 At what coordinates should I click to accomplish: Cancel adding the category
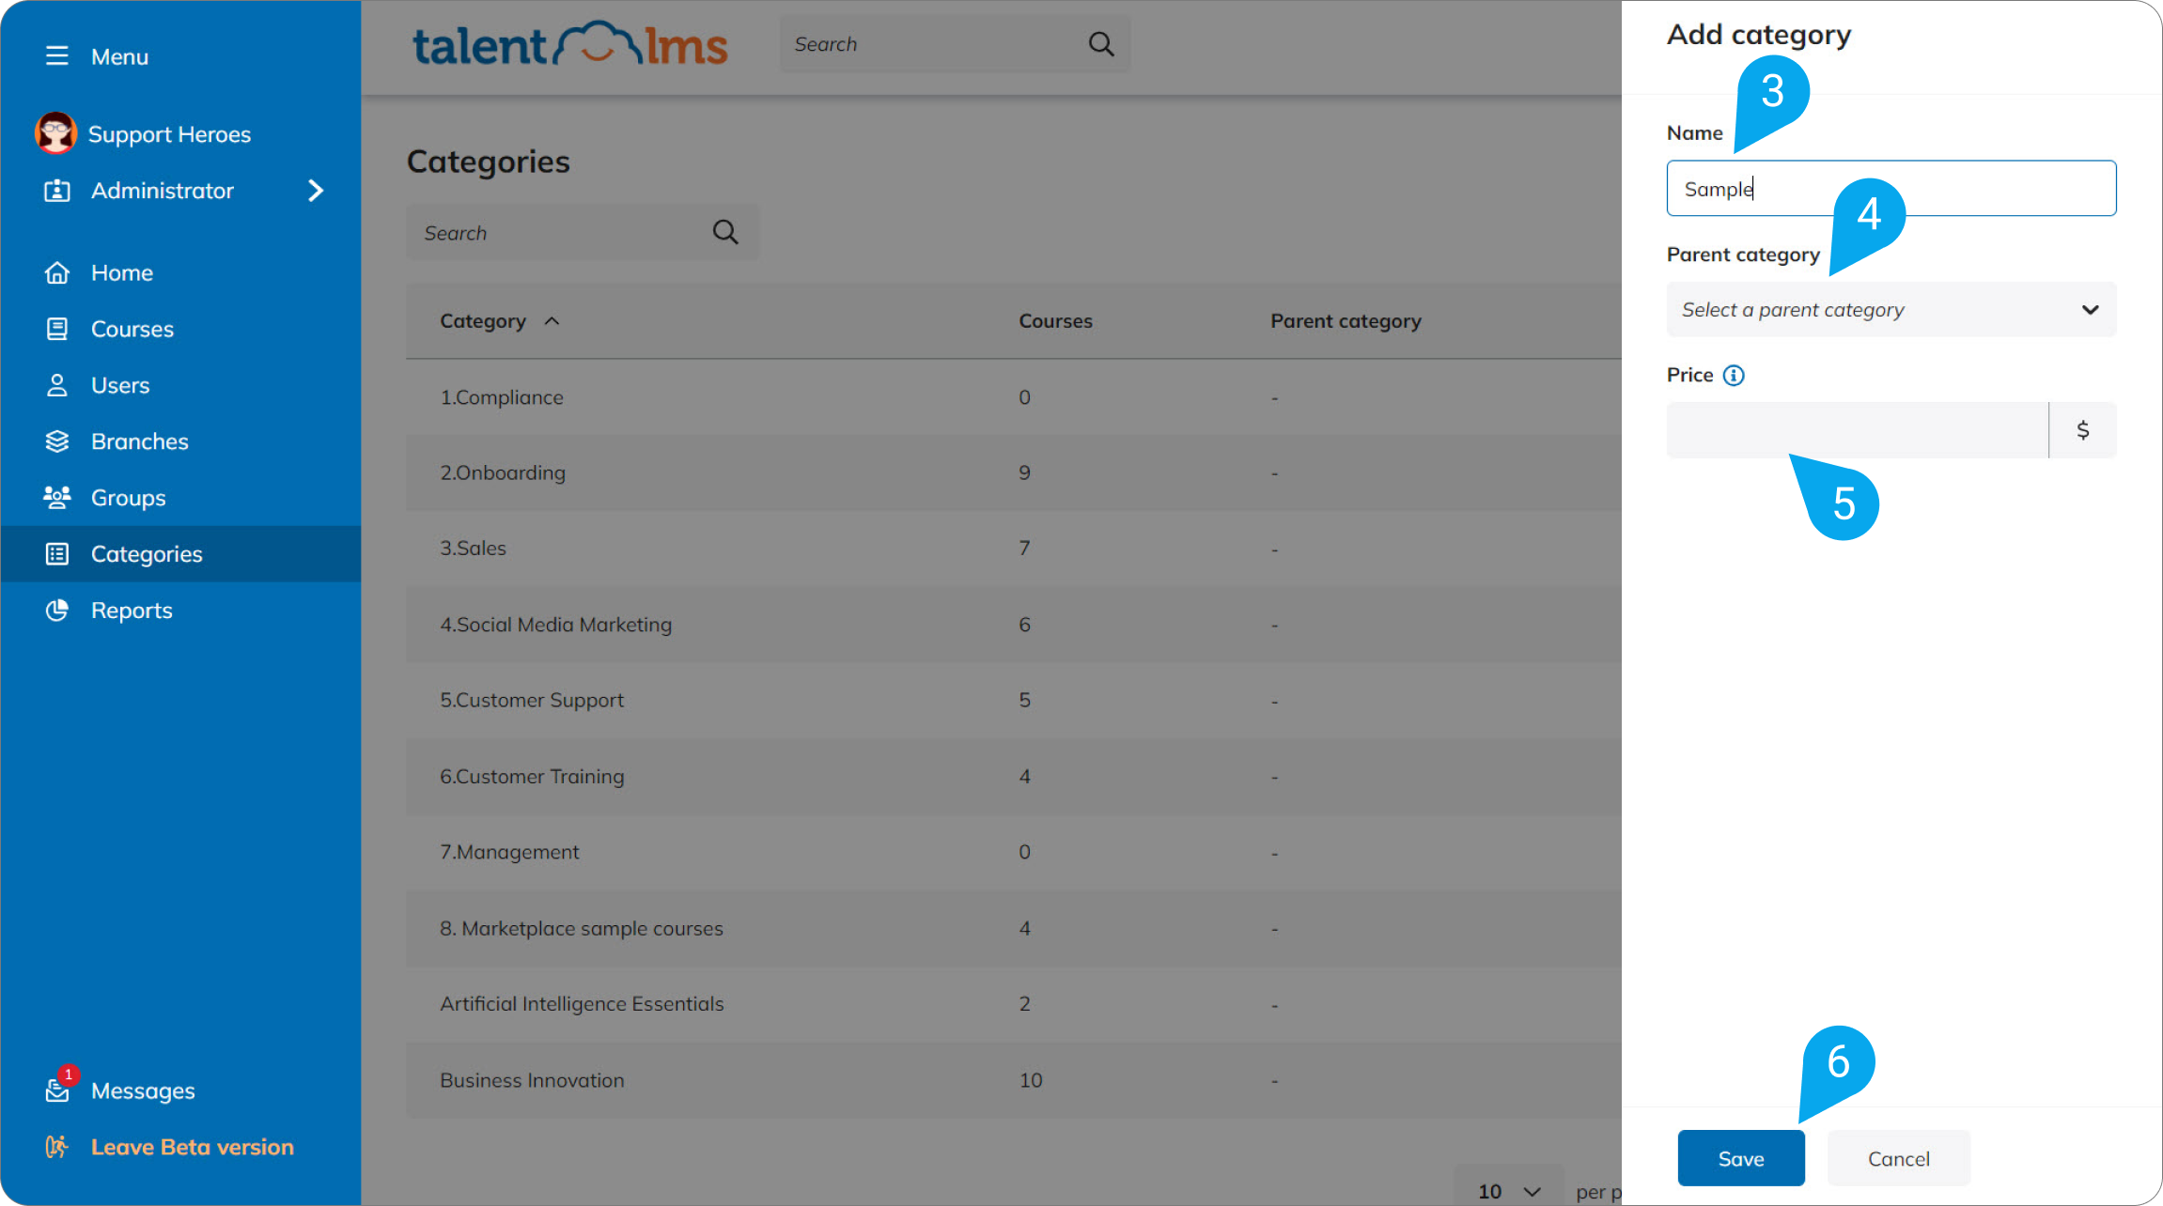pyautogui.click(x=1898, y=1158)
